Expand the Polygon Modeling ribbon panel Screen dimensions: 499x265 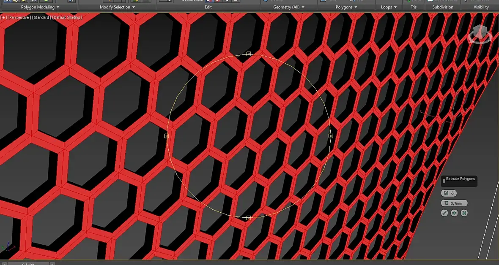[40, 7]
